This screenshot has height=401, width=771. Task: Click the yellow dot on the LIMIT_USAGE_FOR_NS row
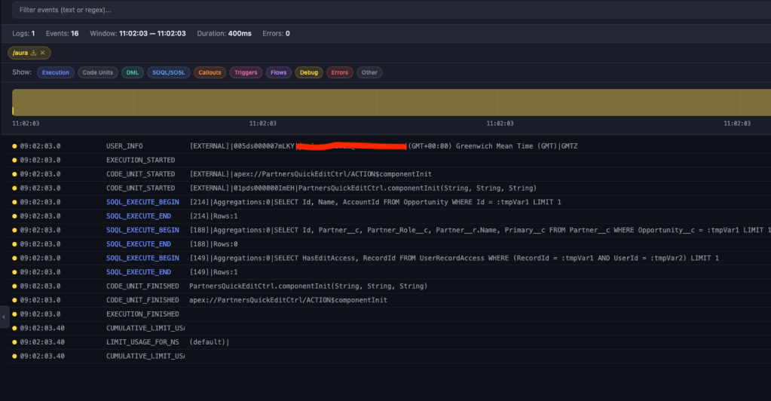[14, 342]
